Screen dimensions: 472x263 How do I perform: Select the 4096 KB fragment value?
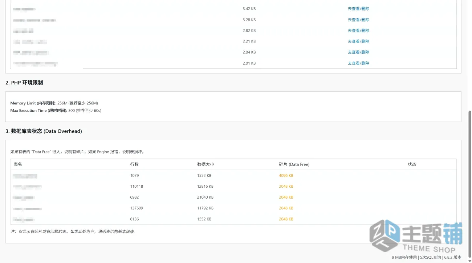(286, 175)
